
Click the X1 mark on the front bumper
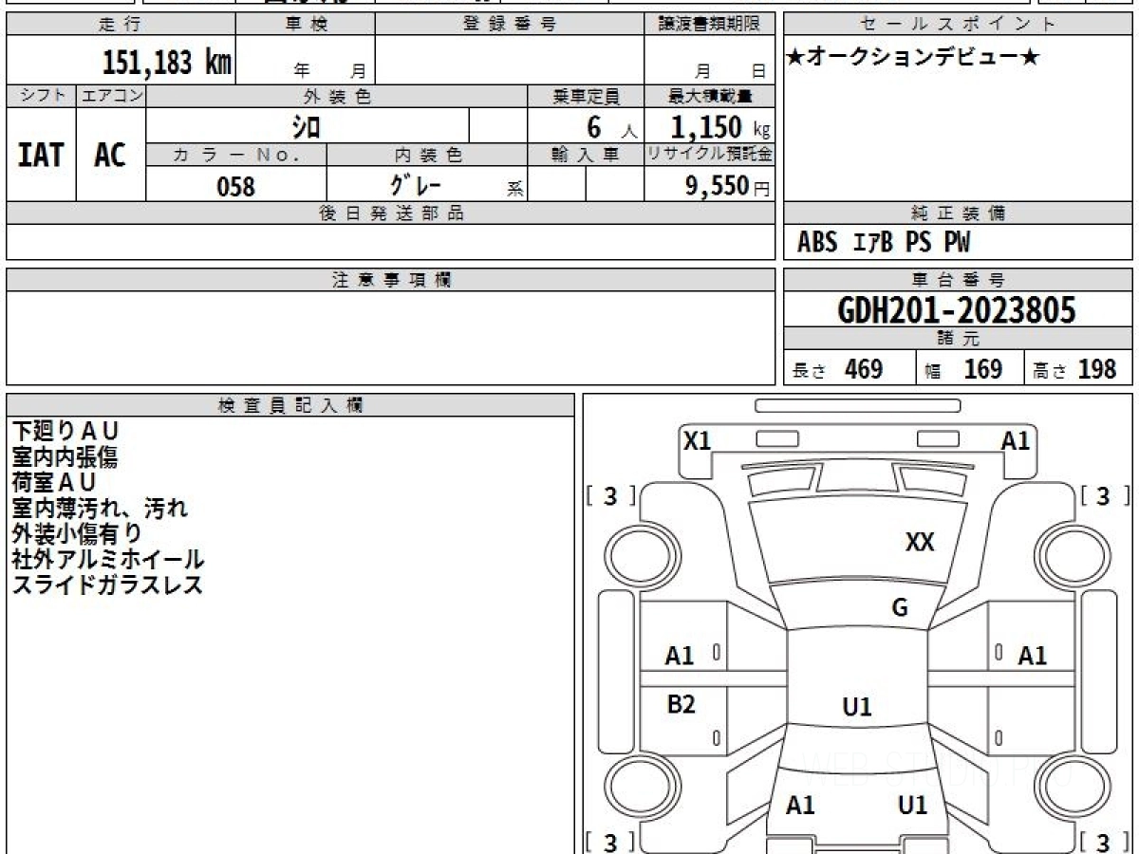pyautogui.click(x=698, y=440)
